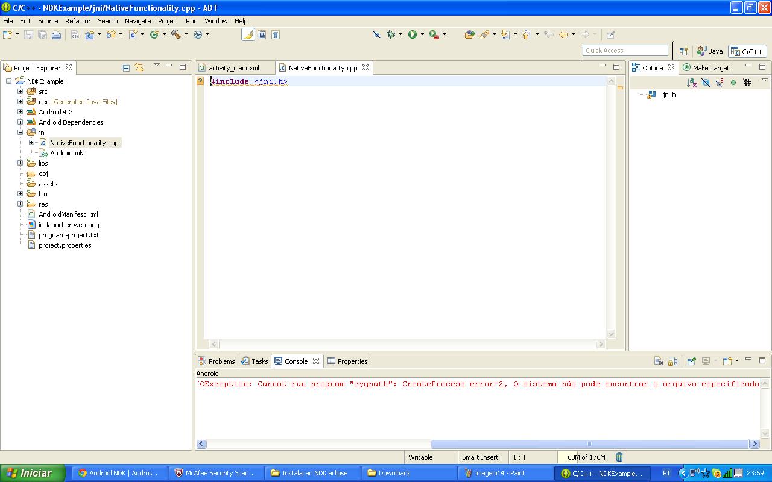Click the Print icon in the toolbar
The image size is (772, 482).
pos(56,35)
